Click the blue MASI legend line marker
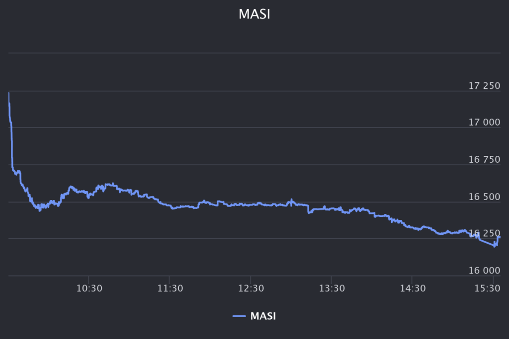Image resolution: width=509 pixels, height=339 pixels. (240, 316)
